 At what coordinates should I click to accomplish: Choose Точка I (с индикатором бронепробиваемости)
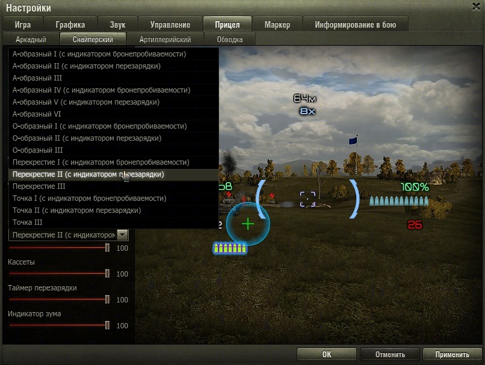pyautogui.click(x=114, y=198)
